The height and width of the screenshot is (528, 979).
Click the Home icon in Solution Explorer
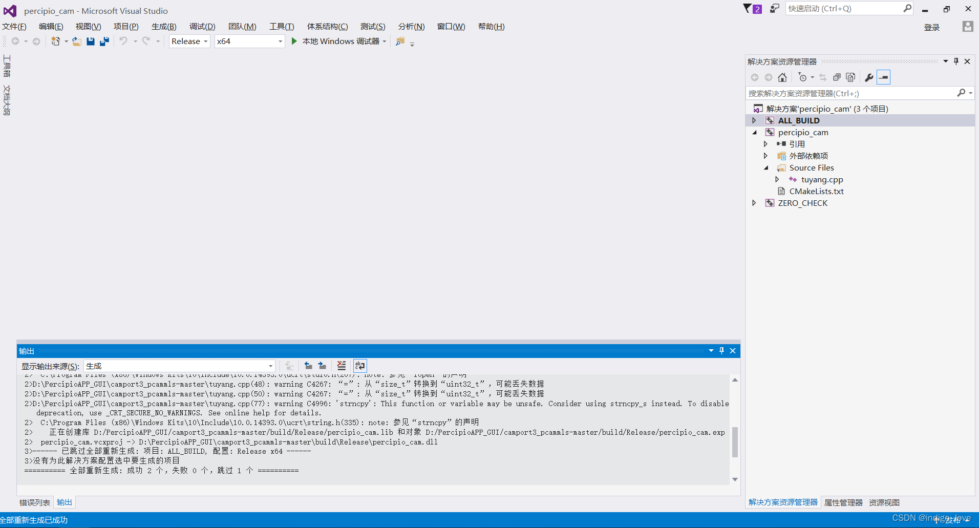pos(782,77)
